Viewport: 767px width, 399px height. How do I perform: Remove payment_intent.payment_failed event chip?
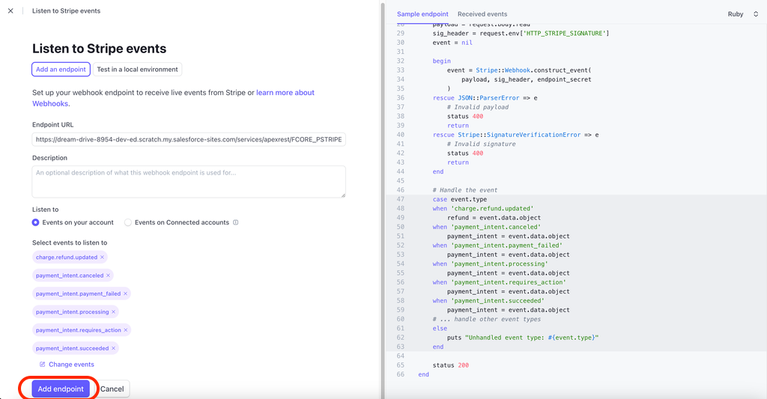(x=125, y=294)
